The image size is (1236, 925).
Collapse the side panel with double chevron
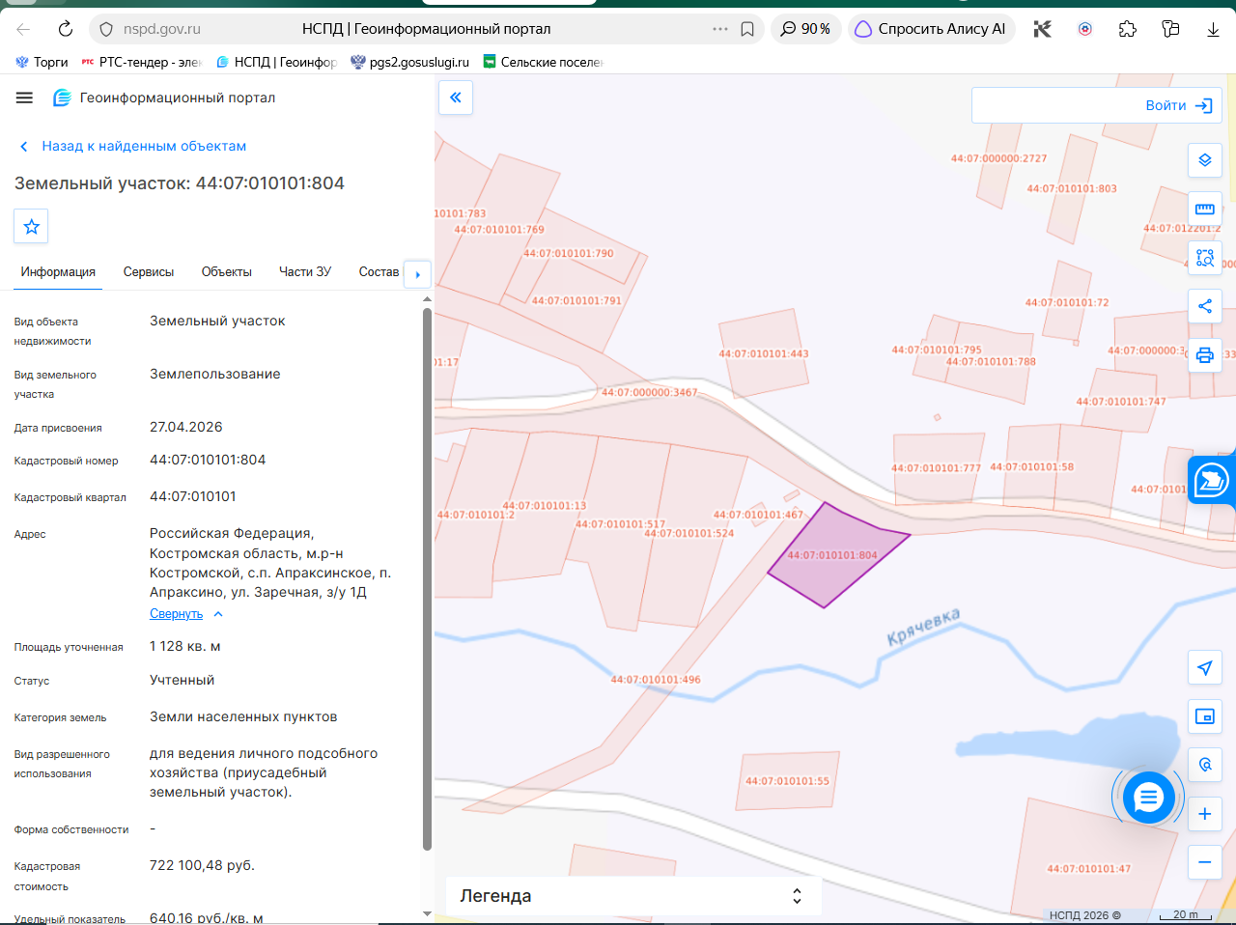456,98
